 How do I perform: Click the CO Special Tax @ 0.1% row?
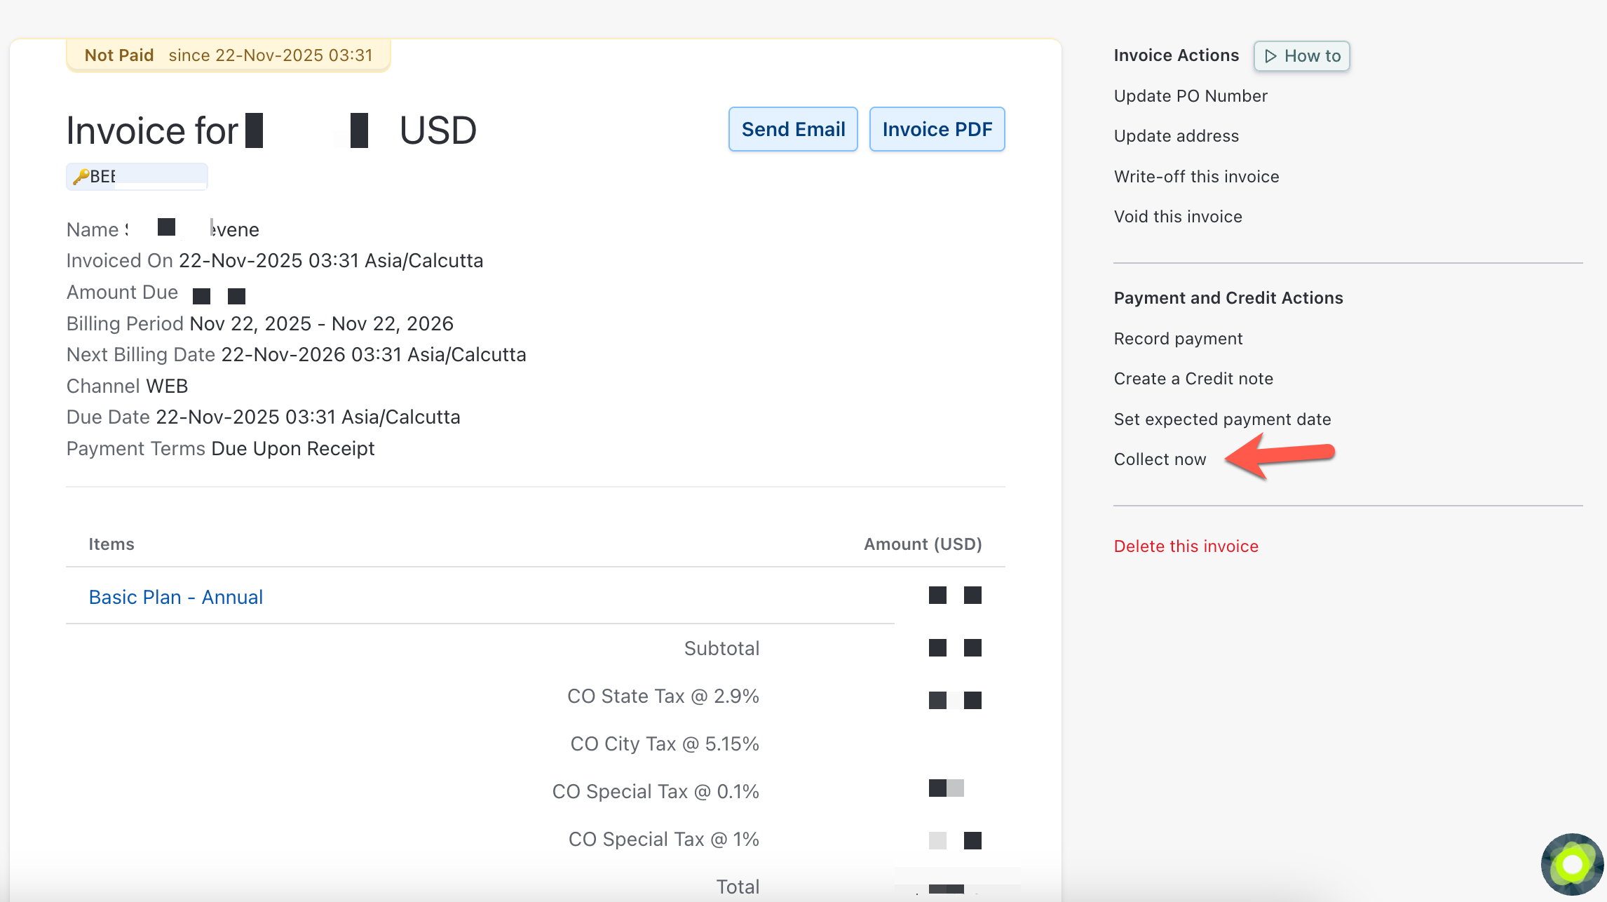656,792
